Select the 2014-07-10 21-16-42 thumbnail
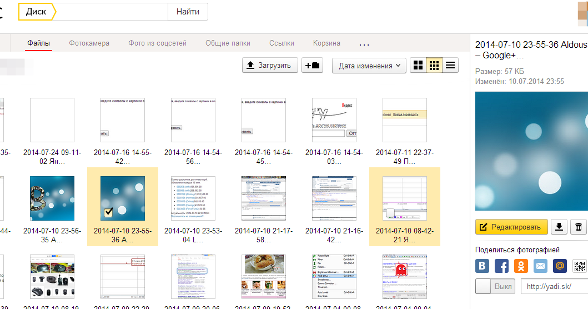 [334, 198]
